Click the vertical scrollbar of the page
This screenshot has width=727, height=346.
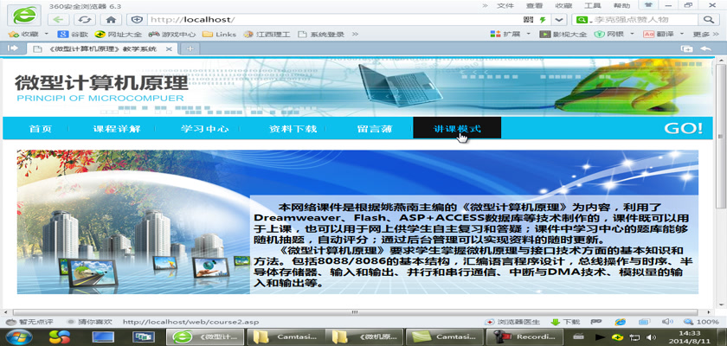coord(720,135)
